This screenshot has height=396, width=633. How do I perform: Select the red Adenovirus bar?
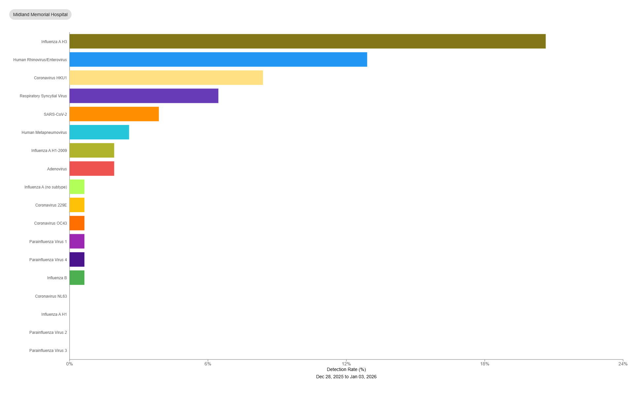click(x=92, y=169)
